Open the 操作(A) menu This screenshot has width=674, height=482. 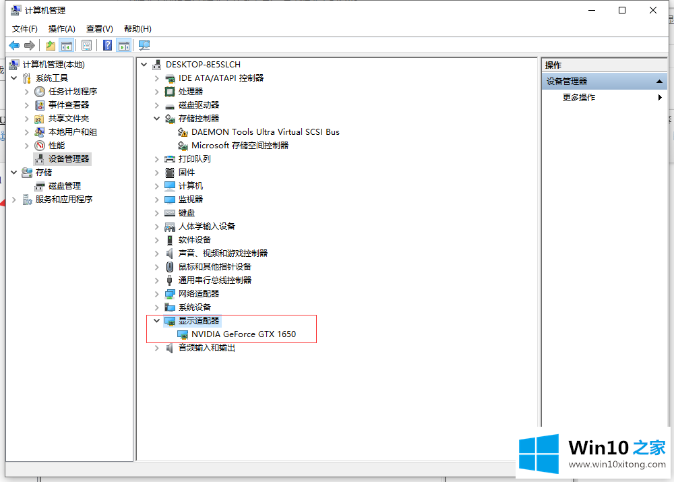62,29
